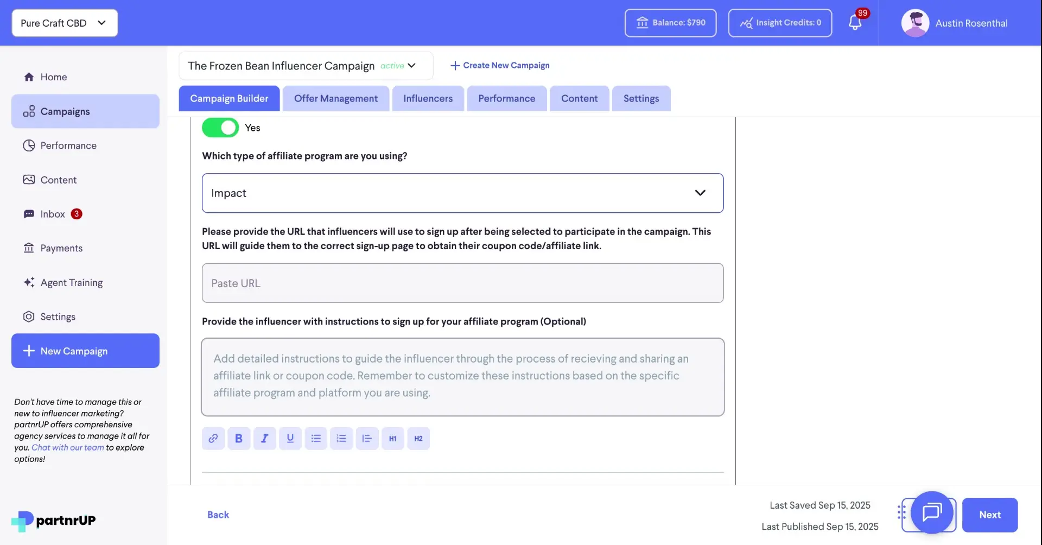Open the Impact affiliate program dropdown
The width and height of the screenshot is (1042, 545).
tap(462, 193)
